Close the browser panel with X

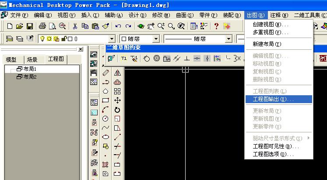coord(81,49)
